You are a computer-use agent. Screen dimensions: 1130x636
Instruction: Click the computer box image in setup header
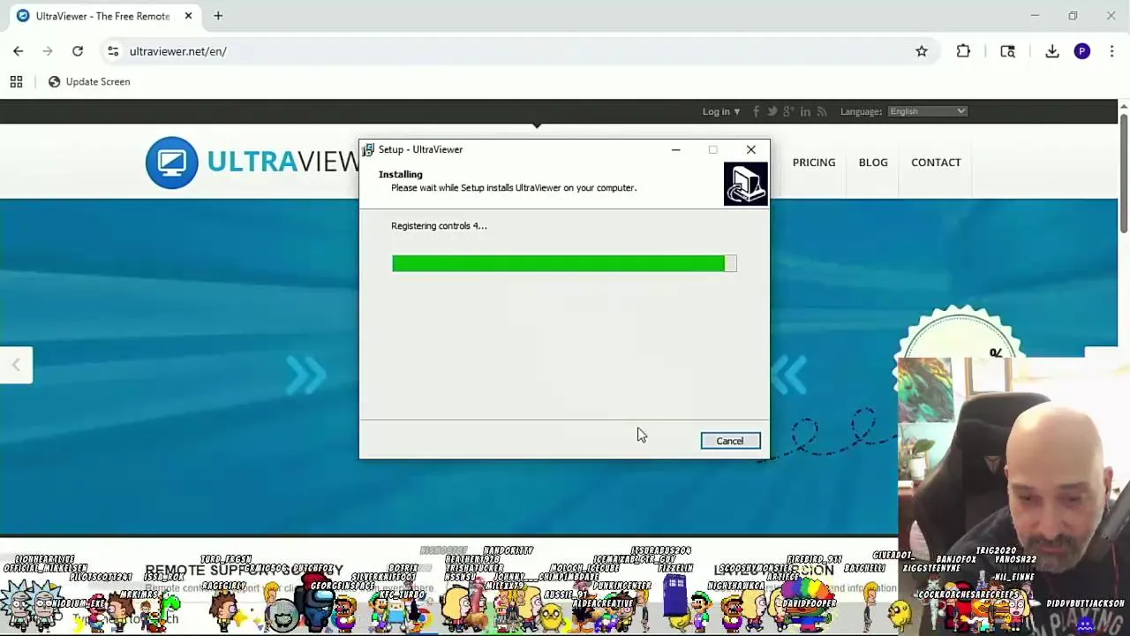click(746, 184)
